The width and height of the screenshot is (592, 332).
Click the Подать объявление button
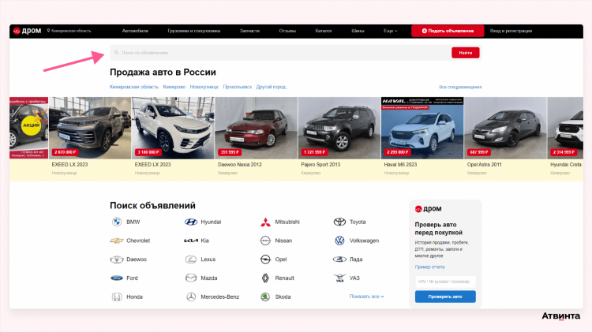pos(448,31)
